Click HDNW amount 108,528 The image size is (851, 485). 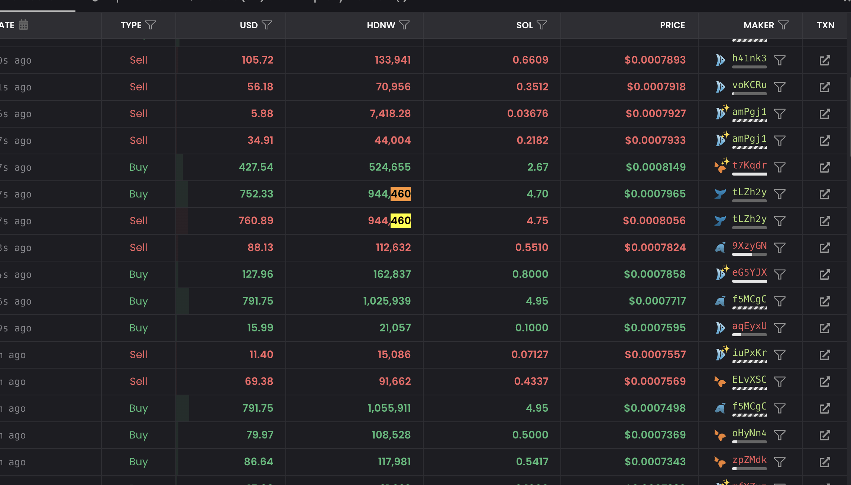pyautogui.click(x=391, y=435)
